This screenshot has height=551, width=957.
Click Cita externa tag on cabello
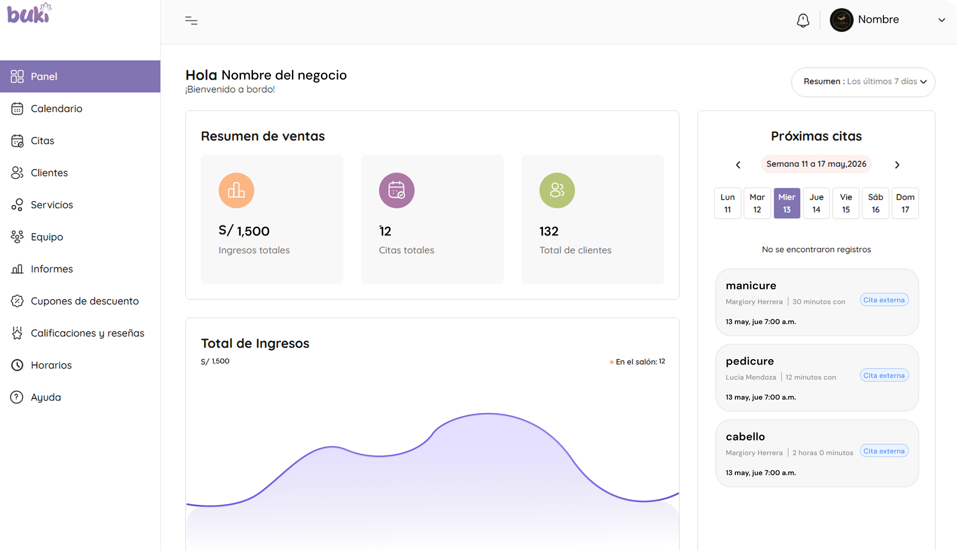(884, 451)
